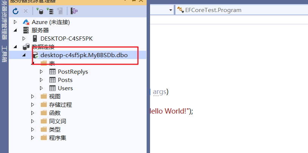
Task: Open the 工具箱 side tab
Action: [x=4, y=54]
